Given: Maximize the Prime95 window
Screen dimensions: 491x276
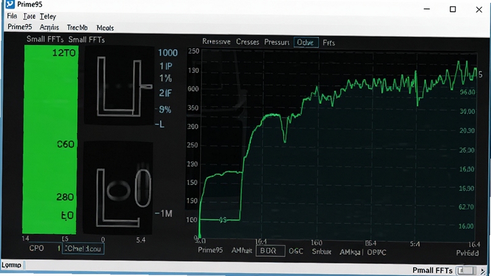Looking at the screenshot, I should click(453, 9).
